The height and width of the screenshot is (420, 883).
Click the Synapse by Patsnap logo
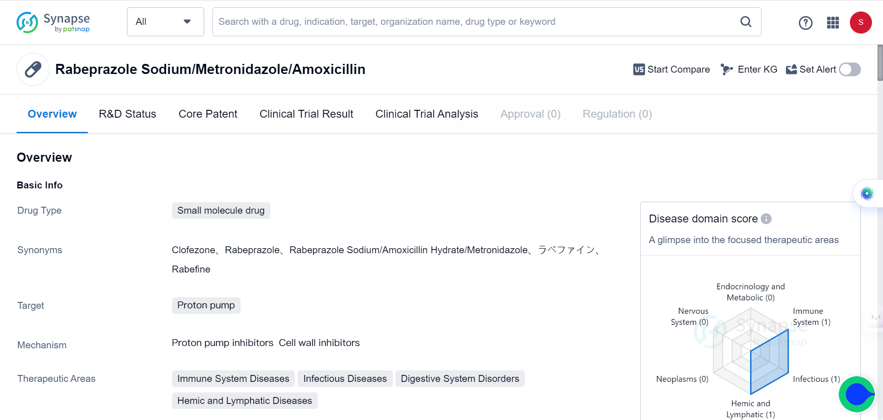(x=53, y=23)
